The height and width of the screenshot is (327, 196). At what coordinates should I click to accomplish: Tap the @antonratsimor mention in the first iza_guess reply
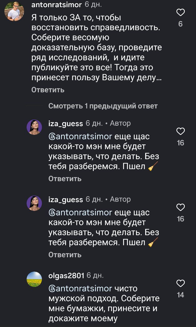pyautogui.click(x=80, y=137)
